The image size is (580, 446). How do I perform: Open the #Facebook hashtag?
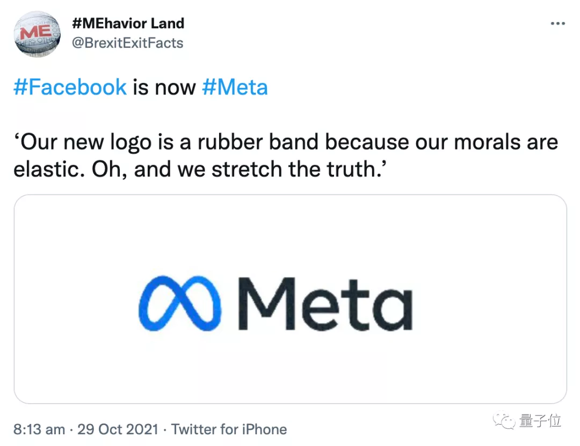[70, 87]
